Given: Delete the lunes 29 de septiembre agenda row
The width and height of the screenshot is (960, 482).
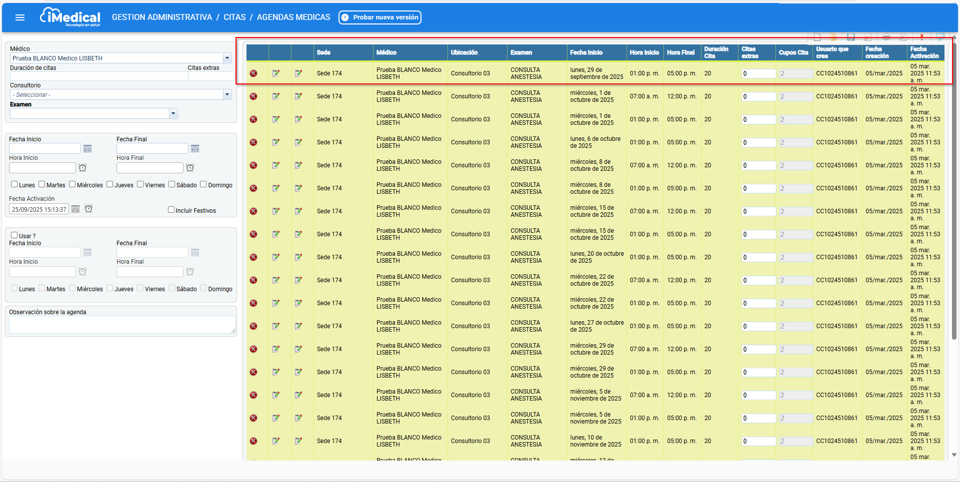Looking at the screenshot, I should [x=253, y=73].
